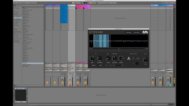Screen dimensions: 189x106
Task: Click the Stream buffer position slider handle
Action: click(x=119, y=49)
